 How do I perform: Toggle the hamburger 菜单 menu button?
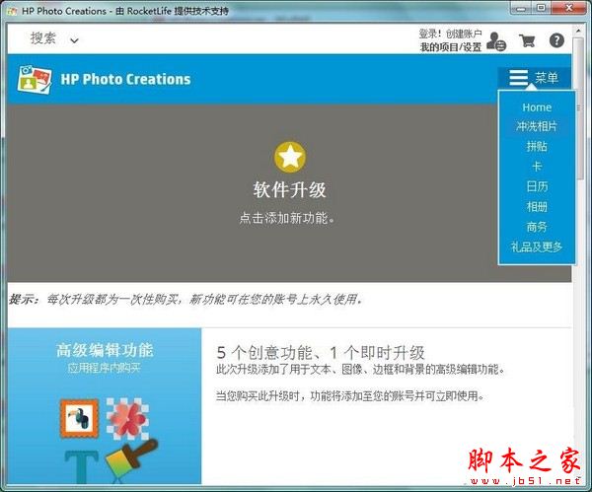click(534, 78)
